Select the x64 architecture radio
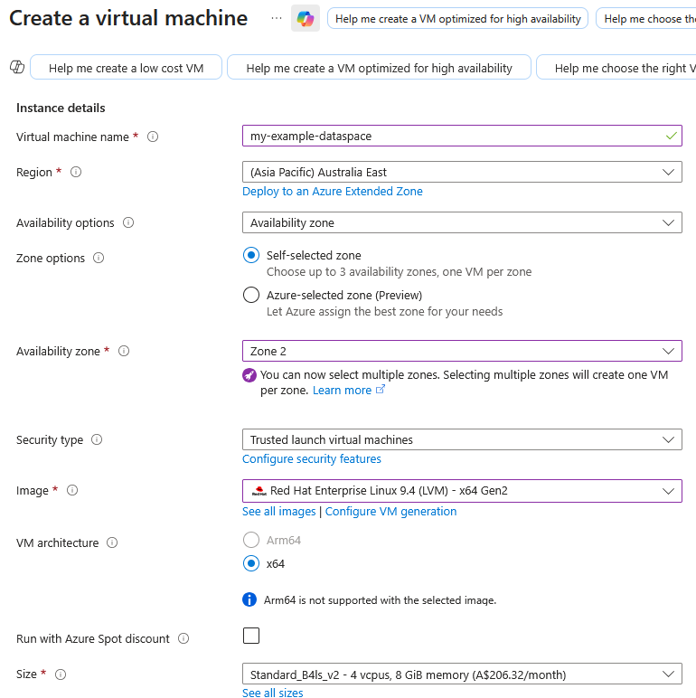 (251, 563)
